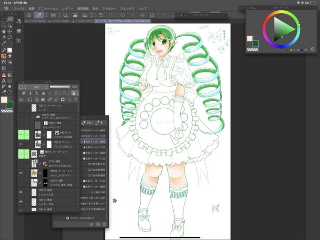320x240 pixels.
Task: Show the 3Dデッサン人形 layer at 21%
Action: [x=21, y=163]
